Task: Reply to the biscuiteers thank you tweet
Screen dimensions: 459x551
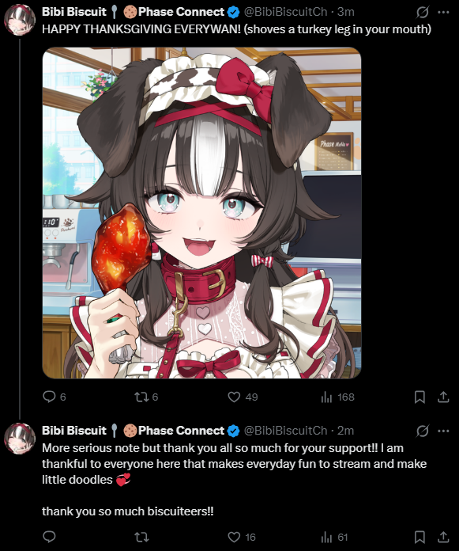Action: pyautogui.click(x=50, y=537)
